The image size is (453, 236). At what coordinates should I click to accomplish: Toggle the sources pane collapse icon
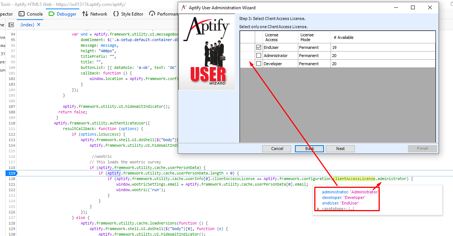tap(11, 24)
